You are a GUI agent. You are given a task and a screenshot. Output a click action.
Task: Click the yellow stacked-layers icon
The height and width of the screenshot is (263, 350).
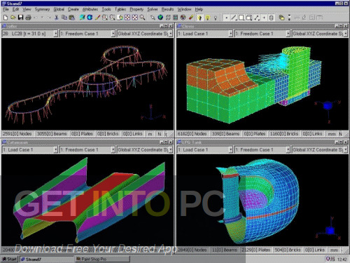pyautogui.click(x=281, y=18)
